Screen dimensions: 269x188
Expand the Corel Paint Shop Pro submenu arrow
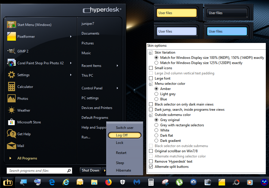click(71, 63)
